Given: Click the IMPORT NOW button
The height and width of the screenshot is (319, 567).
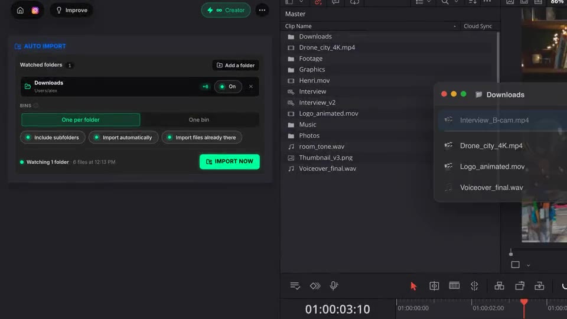Looking at the screenshot, I should [x=230, y=162].
